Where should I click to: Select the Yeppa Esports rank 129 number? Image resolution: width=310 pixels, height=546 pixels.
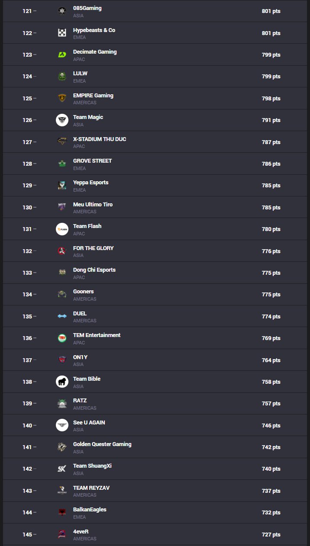point(27,185)
